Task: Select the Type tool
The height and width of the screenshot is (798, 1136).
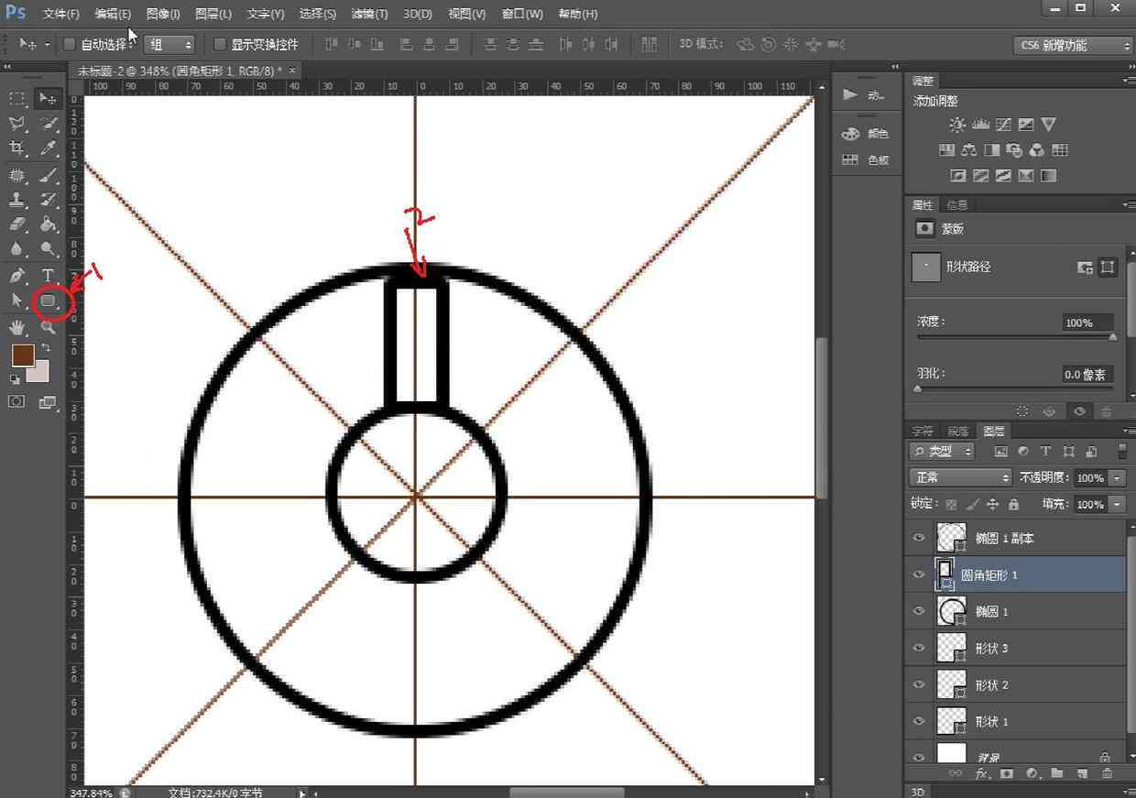Action: 48,275
